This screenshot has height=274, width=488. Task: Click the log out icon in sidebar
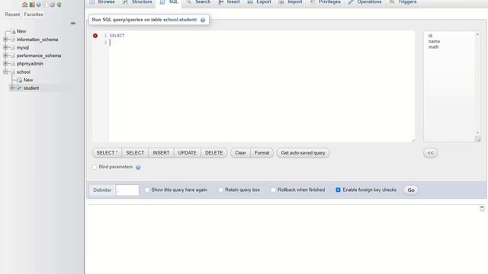(32, 5)
